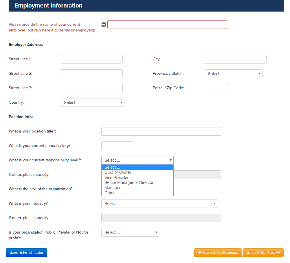Open the Public, Private, or Not for profit dropdown
Viewport: 290px width, 263px height.
click(x=130, y=232)
